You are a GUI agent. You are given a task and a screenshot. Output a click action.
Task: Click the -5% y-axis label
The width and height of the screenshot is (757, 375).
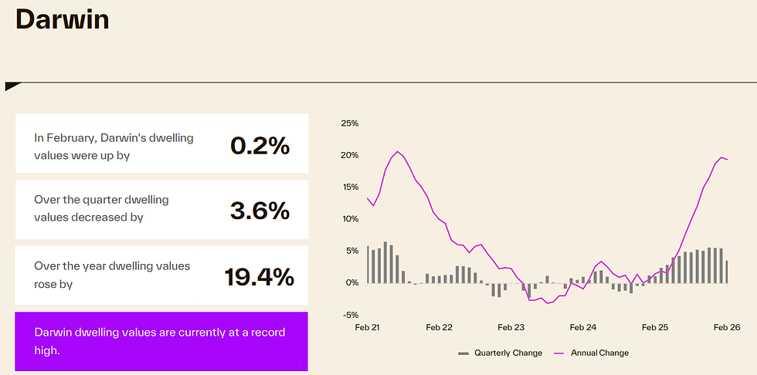pos(350,314)
